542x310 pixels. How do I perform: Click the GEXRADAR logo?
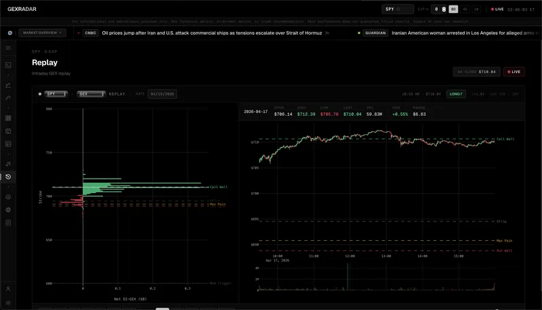(x=22, y=9)
